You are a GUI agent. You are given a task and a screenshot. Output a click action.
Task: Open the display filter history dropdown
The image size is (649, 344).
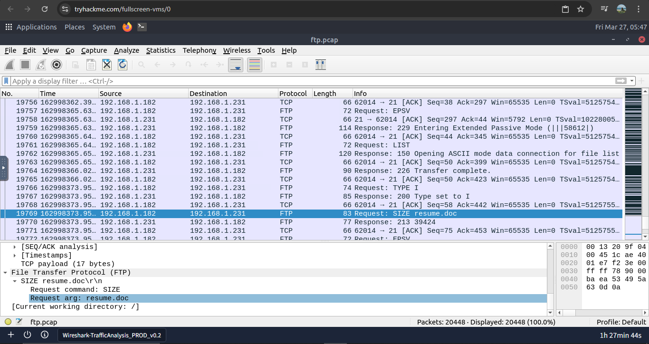pos(632,81)
